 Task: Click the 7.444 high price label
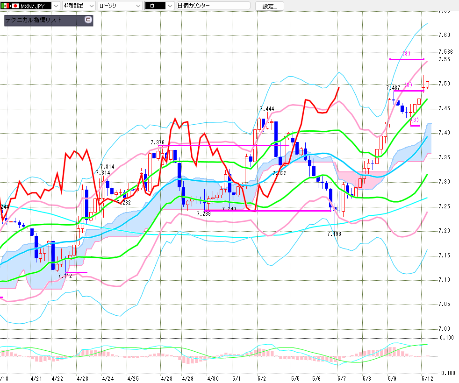click(267, 109)
